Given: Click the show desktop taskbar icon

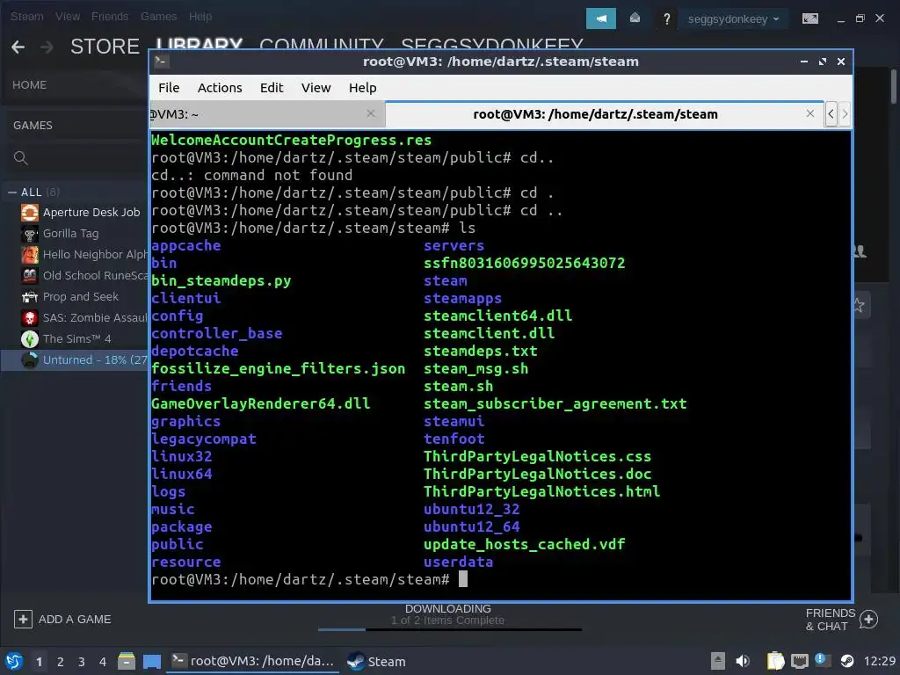Looking at the screenshot, I should click(x=152, y=661).
